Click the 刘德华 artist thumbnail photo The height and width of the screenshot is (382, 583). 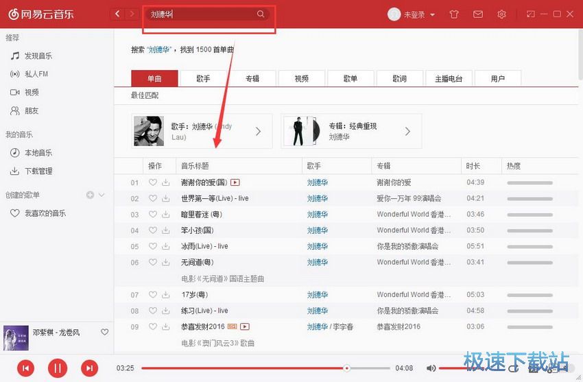[149, 131]
